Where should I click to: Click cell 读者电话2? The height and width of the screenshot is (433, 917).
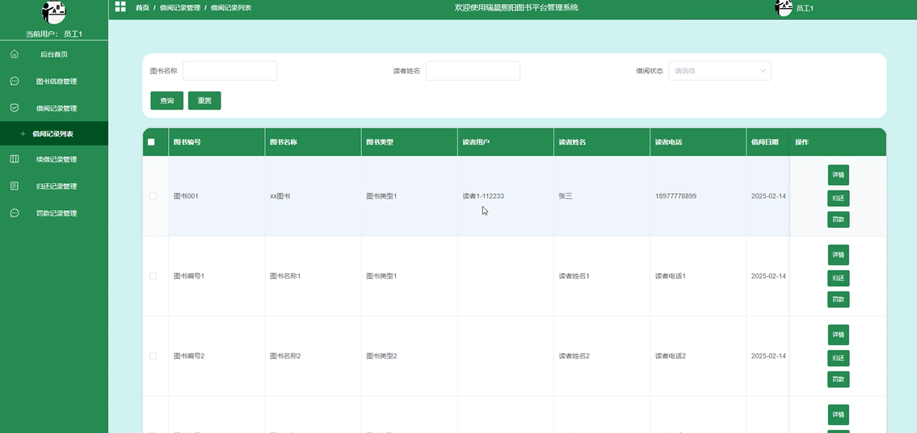(x=671, y=355)
